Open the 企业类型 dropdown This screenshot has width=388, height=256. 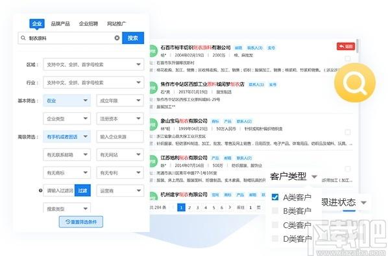coord(67,119)
